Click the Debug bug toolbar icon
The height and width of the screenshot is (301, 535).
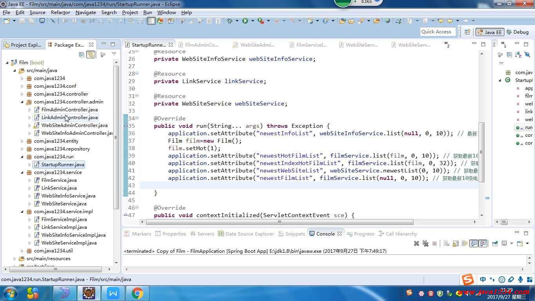230,21
